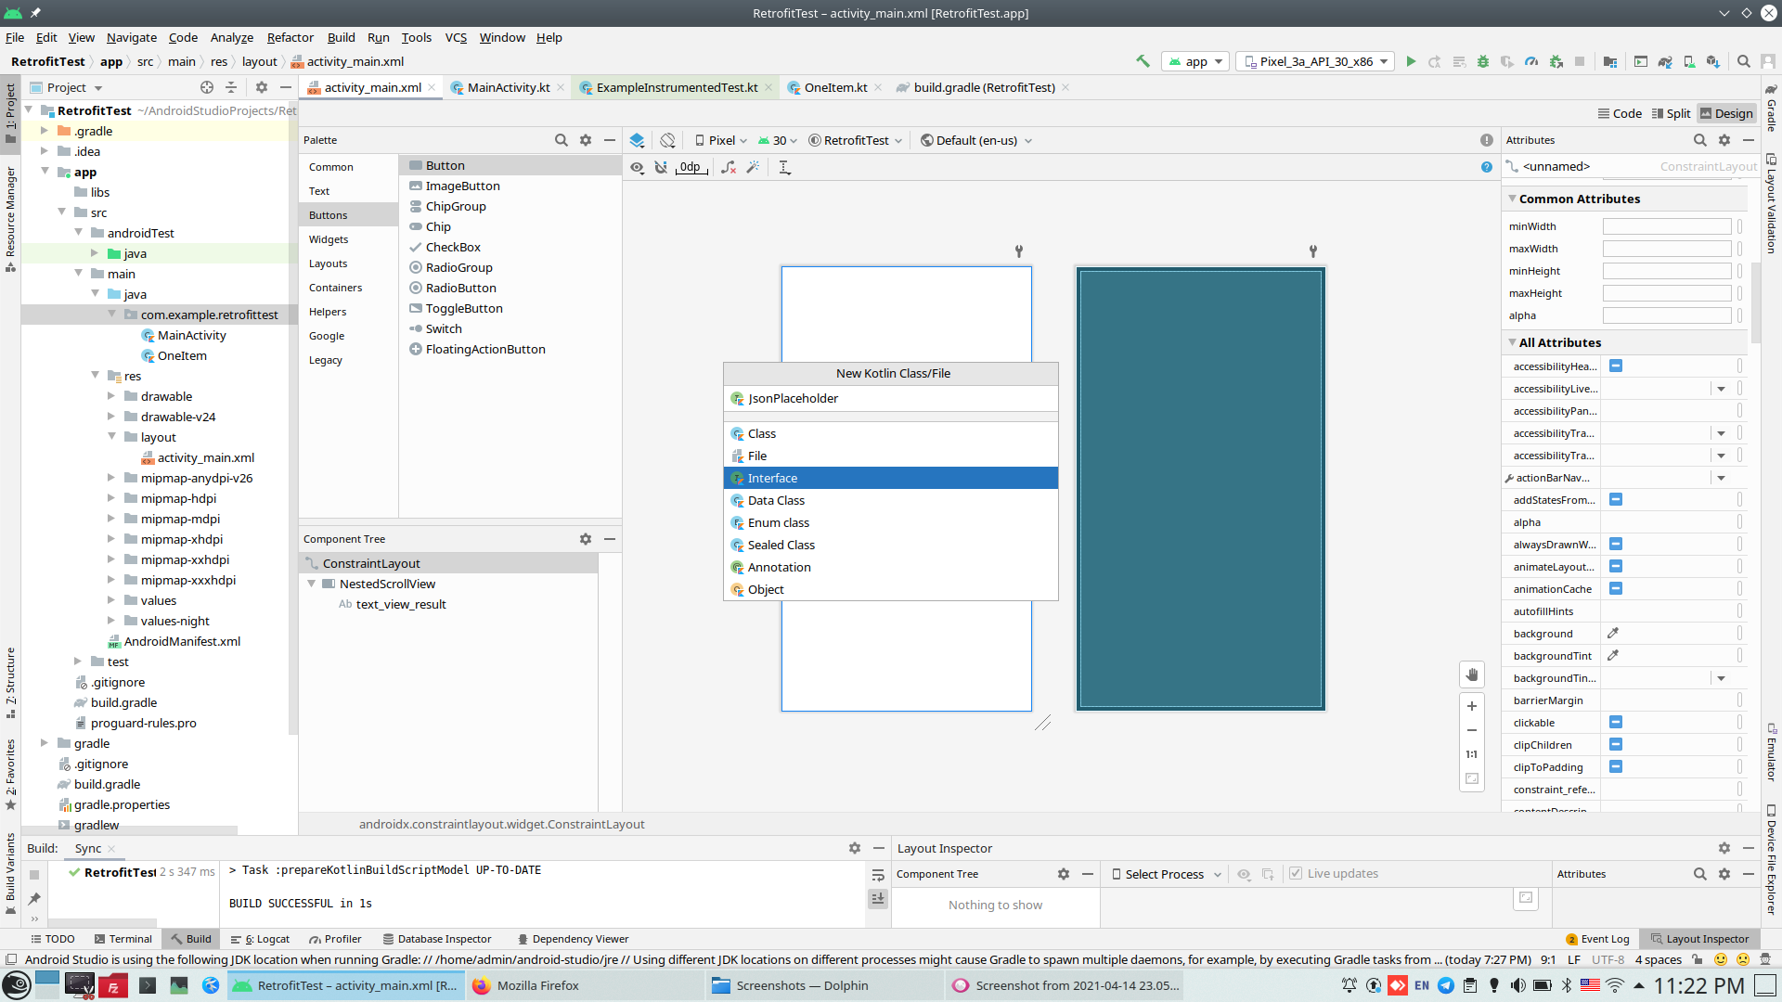Toggle the Live updates checkbox
Screen dimensions: 1782x1002
1296,874
